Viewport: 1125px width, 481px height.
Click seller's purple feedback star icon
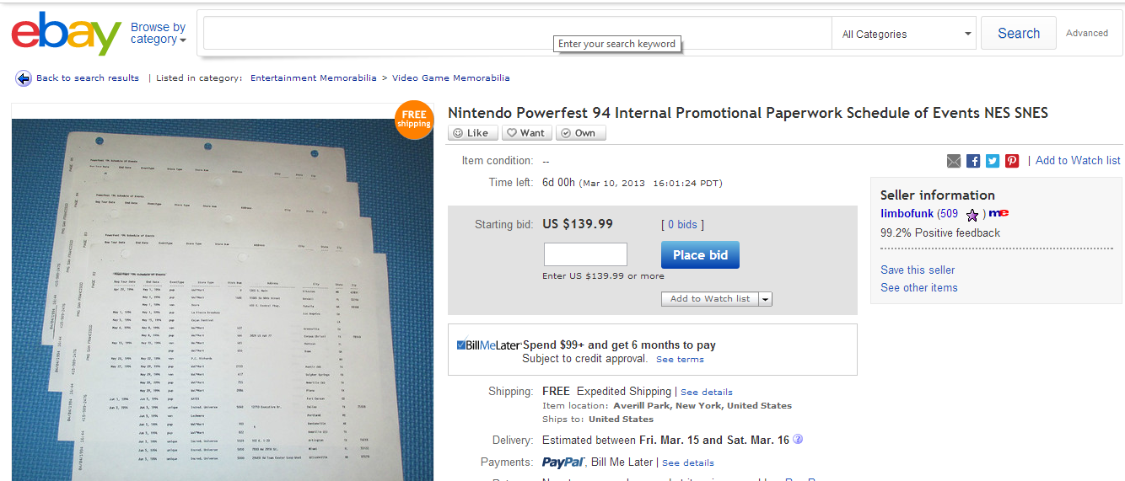click(972, 215)
